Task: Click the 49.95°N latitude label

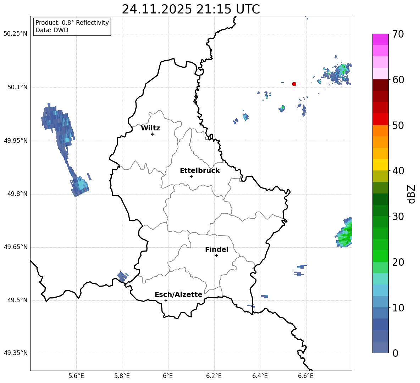Action: 15,141
